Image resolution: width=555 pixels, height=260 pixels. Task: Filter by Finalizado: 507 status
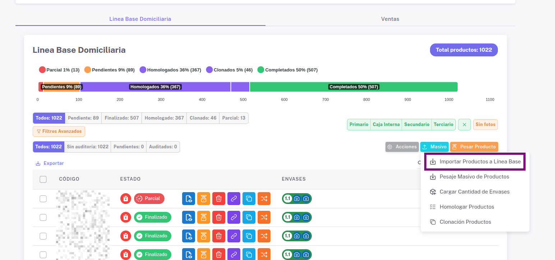[x=122, y=118]
